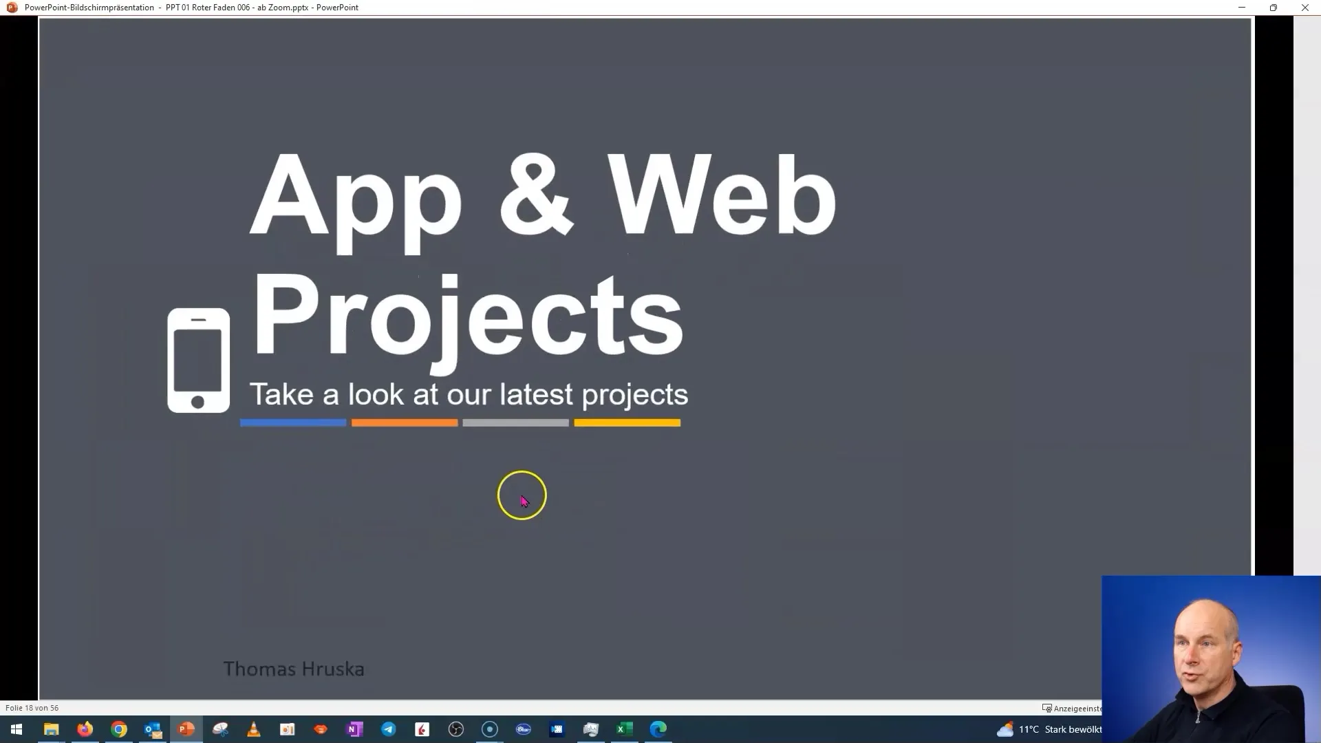Click weather display showing 11°C
This screenshot has height=743, width=1321.
click(x=1048, y=729)
